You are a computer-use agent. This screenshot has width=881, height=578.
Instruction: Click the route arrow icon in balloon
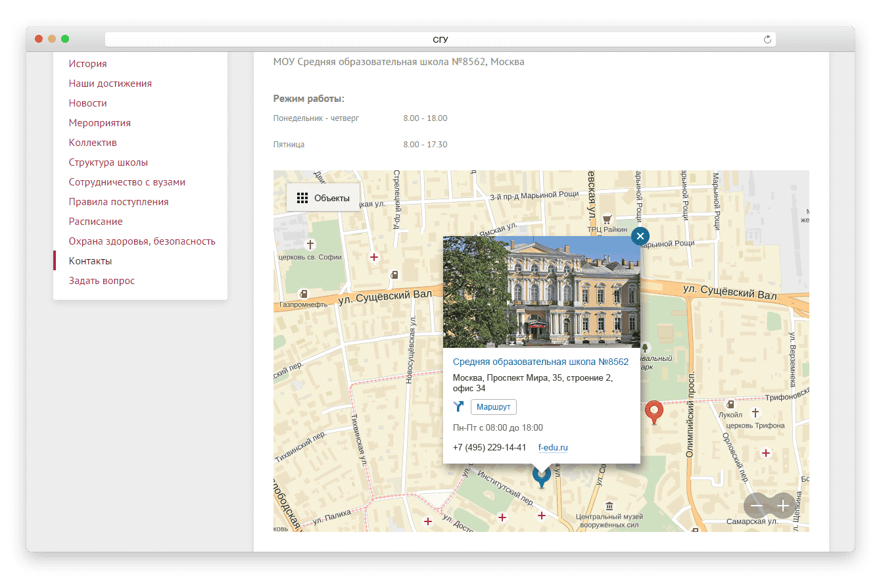coord(459,407)
